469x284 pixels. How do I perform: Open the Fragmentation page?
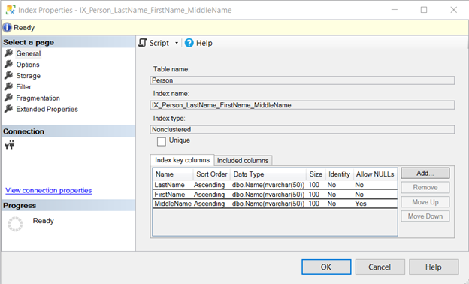[x=38, y=98]
